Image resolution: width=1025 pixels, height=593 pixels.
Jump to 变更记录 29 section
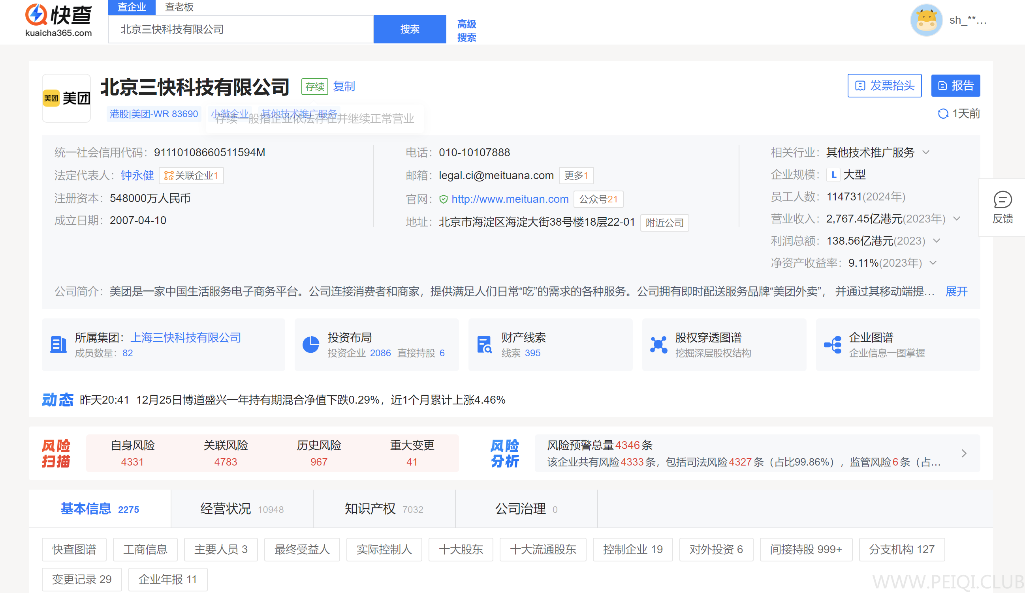tap(82, 579)
